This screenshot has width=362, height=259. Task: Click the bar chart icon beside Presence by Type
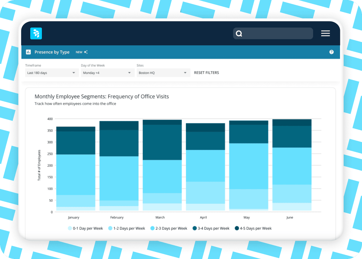tap(28, 52)
